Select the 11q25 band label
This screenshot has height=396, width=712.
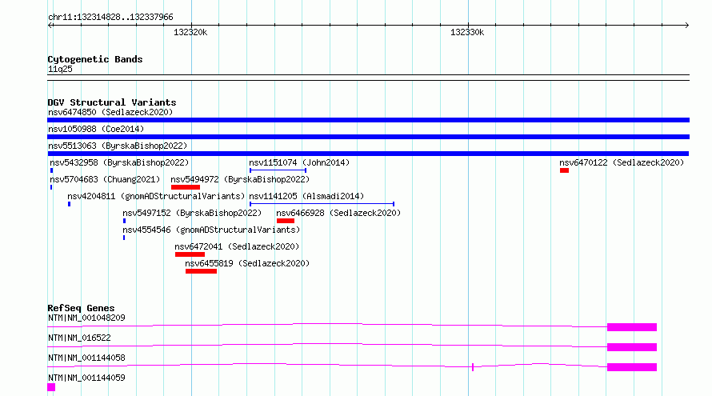(x=60, y=69)
